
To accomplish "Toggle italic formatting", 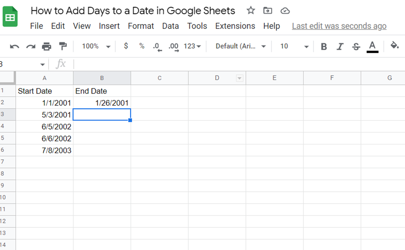I will [340, 46].
